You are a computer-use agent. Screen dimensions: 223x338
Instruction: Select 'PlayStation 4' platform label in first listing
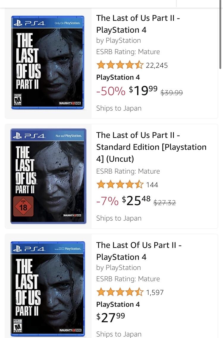[x=118, y=77]
